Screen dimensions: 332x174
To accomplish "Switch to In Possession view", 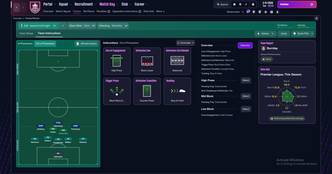I will point(25,44).
